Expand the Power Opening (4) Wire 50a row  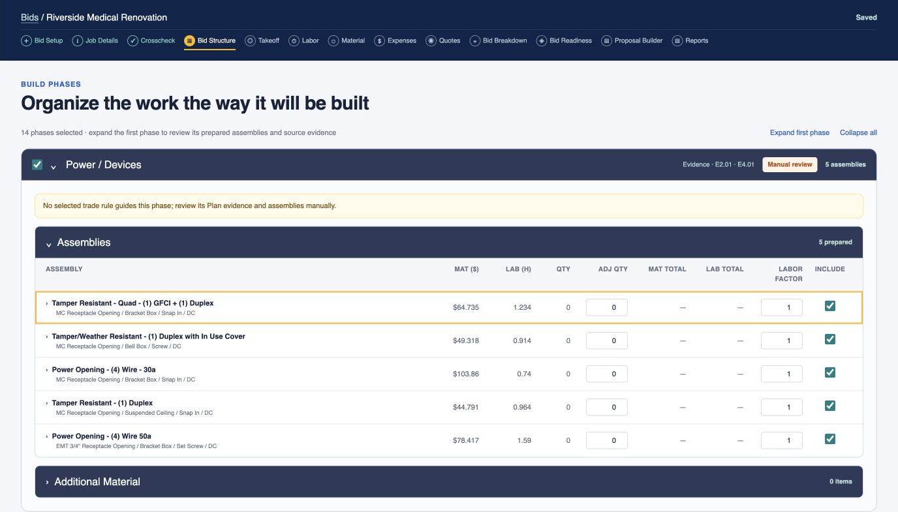point(47,436)
